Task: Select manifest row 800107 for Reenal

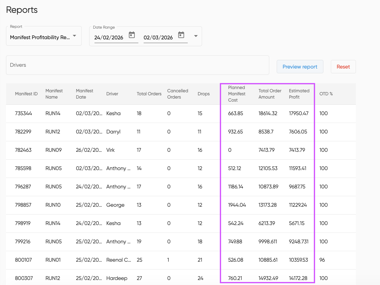Action: 24,260
